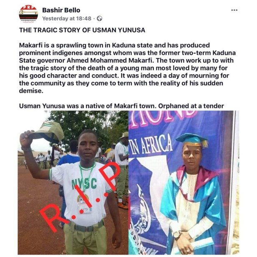Screen dimensions: 257x257
Task: Open the three-dot post options menu
Action: point(234,10)
